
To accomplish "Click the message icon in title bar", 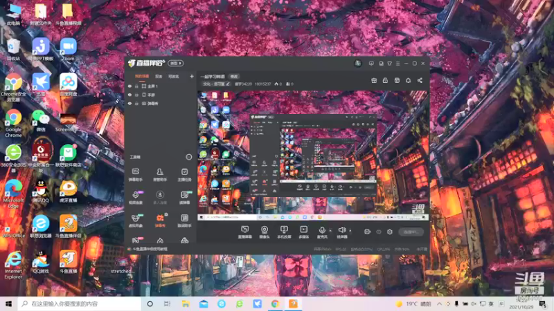I will click(x=371, y=64).
